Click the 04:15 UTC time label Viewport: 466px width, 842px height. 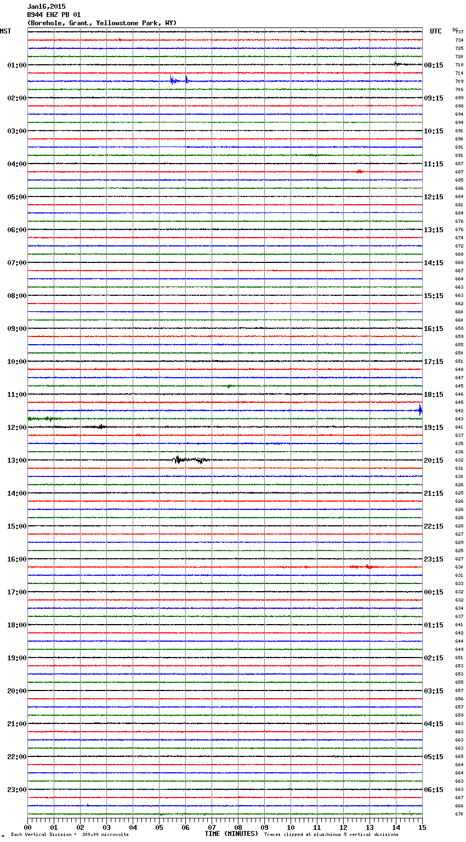[x=434, y=724]
